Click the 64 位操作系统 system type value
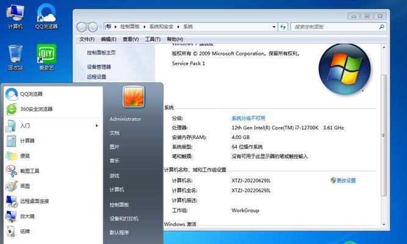Screen dimensions: 407x244 pos(247,147)
